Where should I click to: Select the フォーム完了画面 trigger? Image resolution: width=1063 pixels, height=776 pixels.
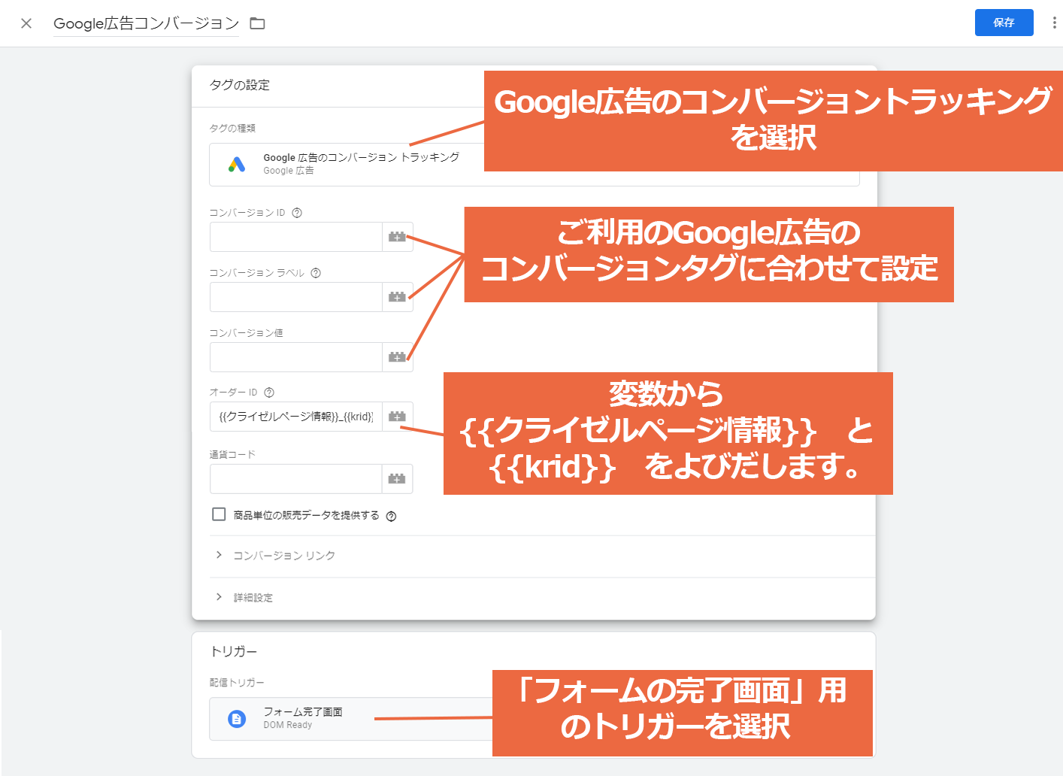(x=534, y=719)
